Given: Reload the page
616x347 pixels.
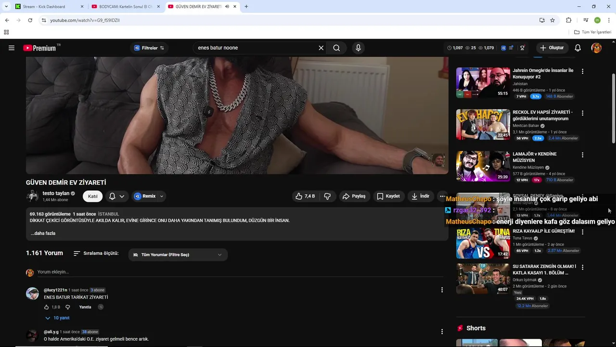Looking at the screenshot, I should tap(30, 20).
